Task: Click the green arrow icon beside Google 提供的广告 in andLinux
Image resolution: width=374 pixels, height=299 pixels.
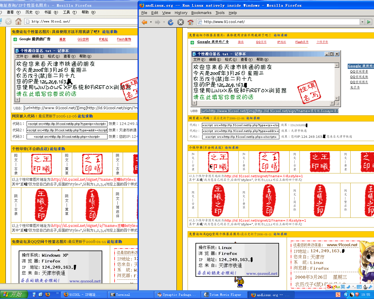Action: [x=193, y=42]
